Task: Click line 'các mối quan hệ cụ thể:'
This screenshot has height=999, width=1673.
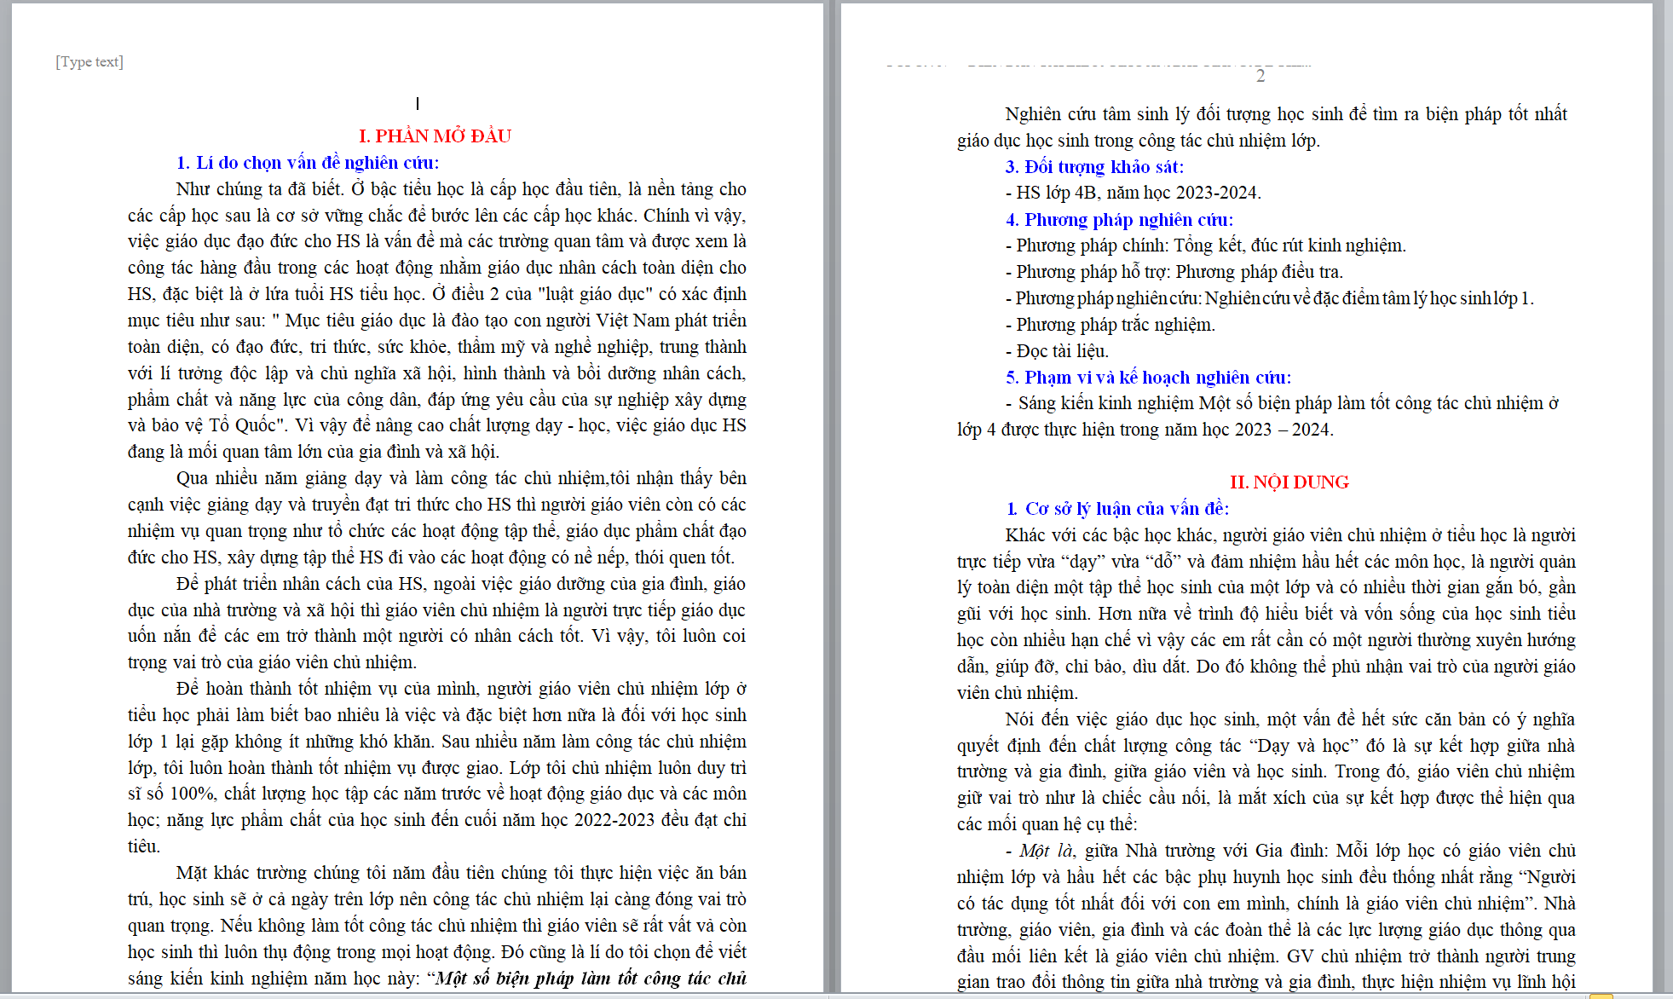Action: [x=1047, y=824]
